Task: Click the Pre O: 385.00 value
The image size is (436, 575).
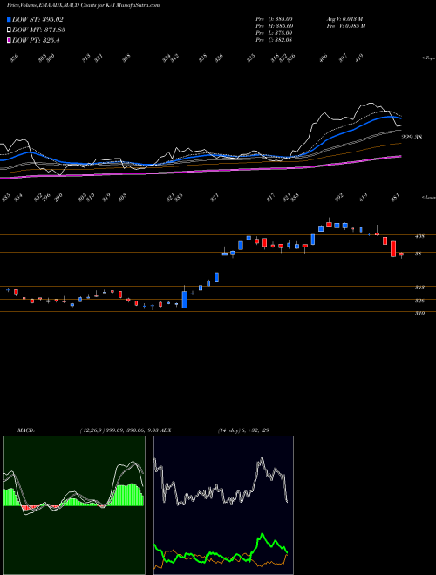Action: [274, 19]
